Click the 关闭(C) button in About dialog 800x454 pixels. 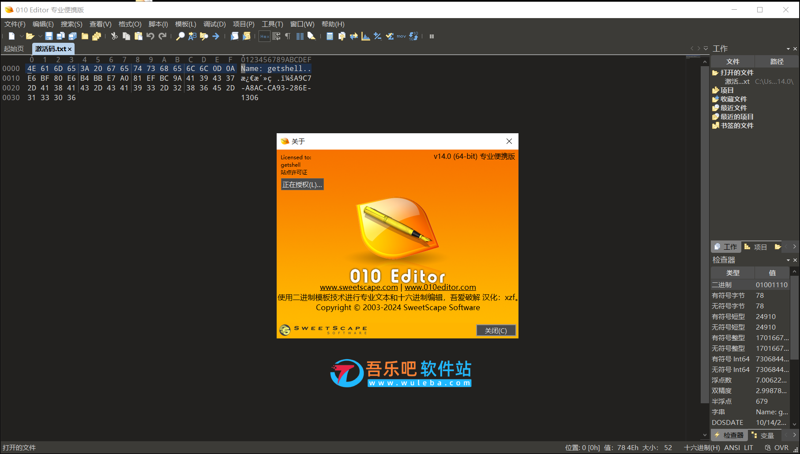[x=496, y=330]
